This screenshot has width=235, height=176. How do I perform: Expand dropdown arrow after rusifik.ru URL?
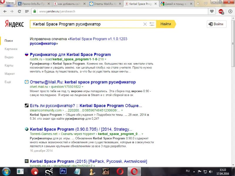(105, 60)
